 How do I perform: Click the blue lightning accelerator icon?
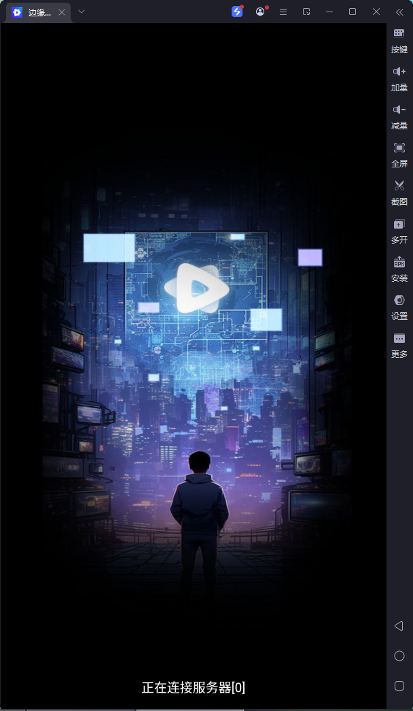pyautogui.click(x=237, y=12)
